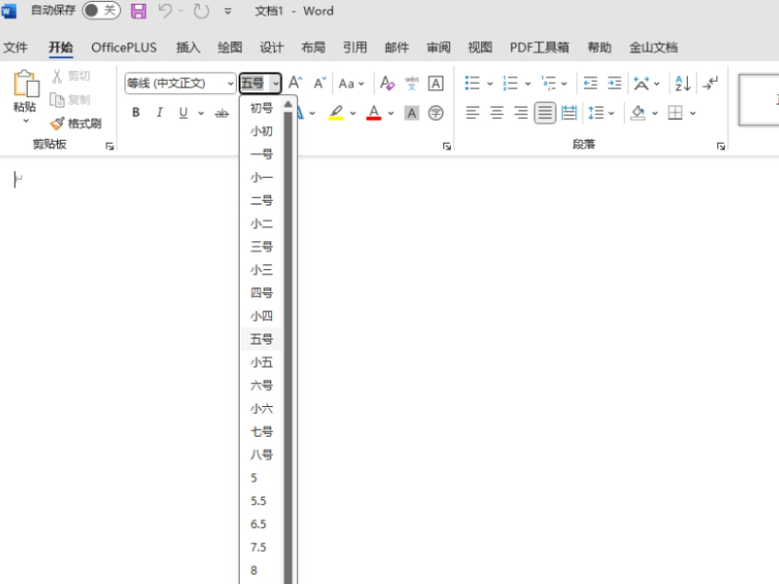Decrease font size with small A

pyautogui.click(x=320, y=83)
